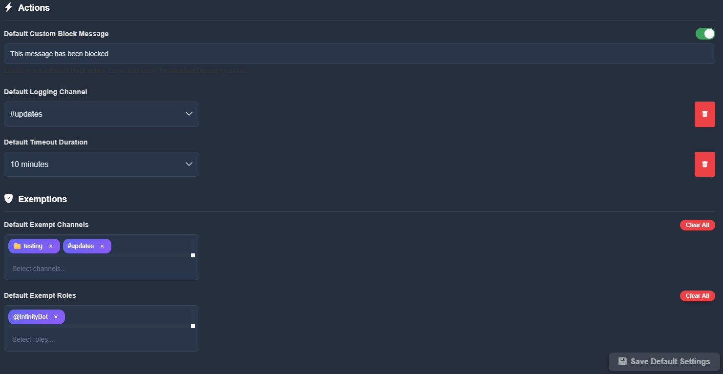The width and height of the screenshot is (723, 374).
Task: Remove the #updates exempt channel tag
Action: 102,246
